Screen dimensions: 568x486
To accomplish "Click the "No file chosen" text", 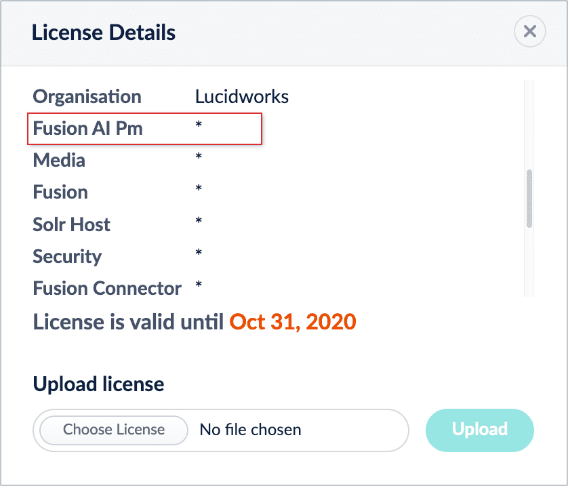I will coord(250,430).
